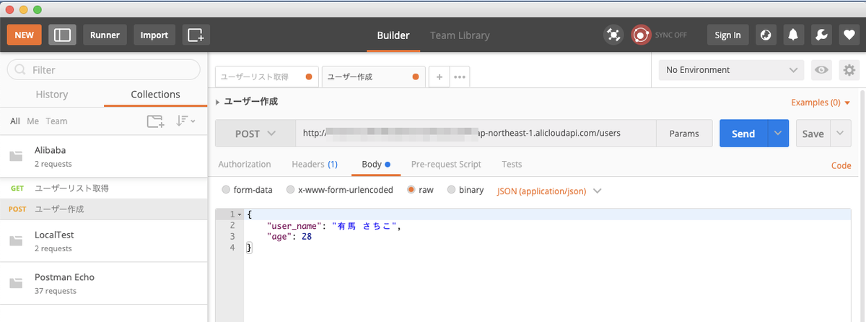Open the Params editor
This screenshot has height=322, width=866.
(684, 134)
